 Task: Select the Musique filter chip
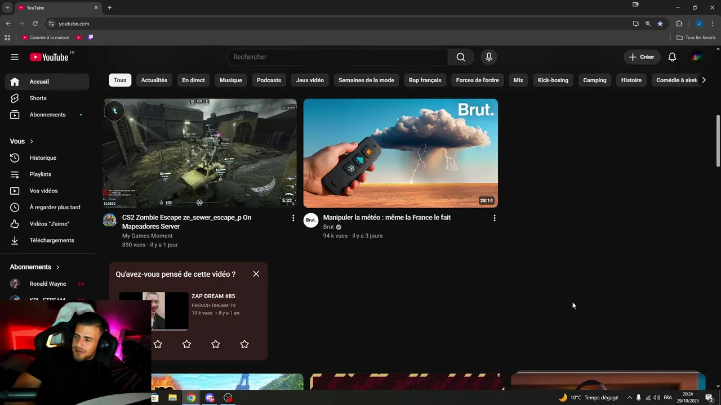pos(231,80)
